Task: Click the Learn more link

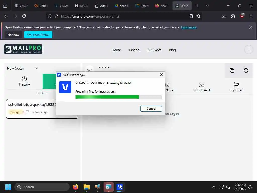Action: [189, 27]
